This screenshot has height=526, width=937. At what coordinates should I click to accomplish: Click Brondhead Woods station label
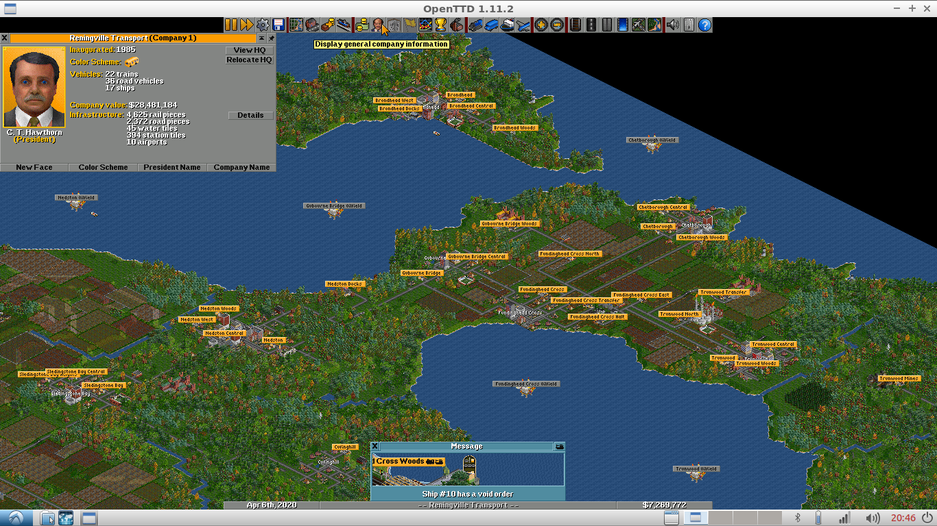(x=515, y=127)
